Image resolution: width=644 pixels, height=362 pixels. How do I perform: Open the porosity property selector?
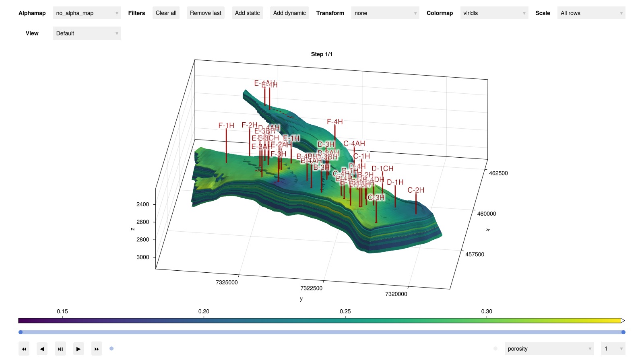point(549,349)
